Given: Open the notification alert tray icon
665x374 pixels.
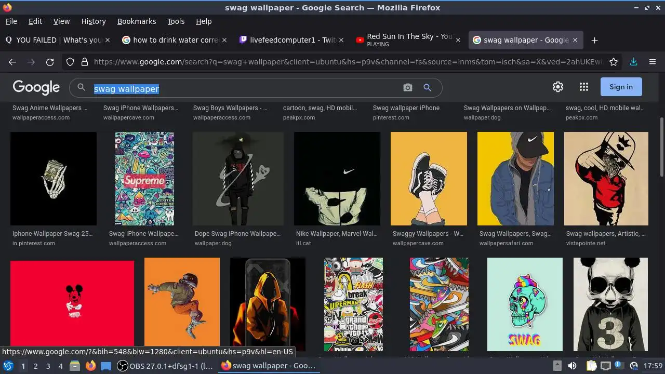Looking at the screenshot, I should (x=619, y=366).
